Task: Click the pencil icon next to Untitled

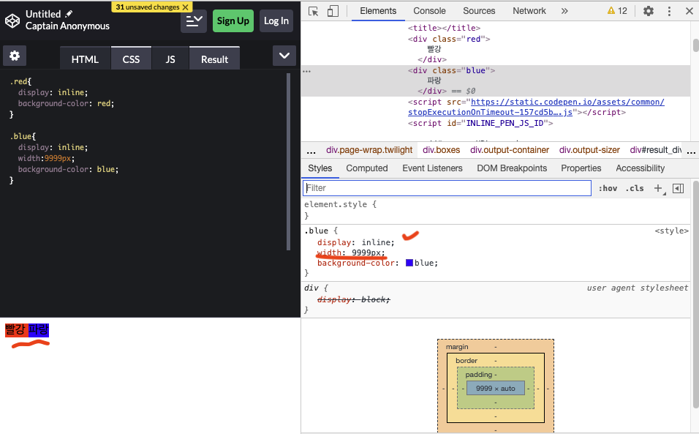Action: point(69,14)
